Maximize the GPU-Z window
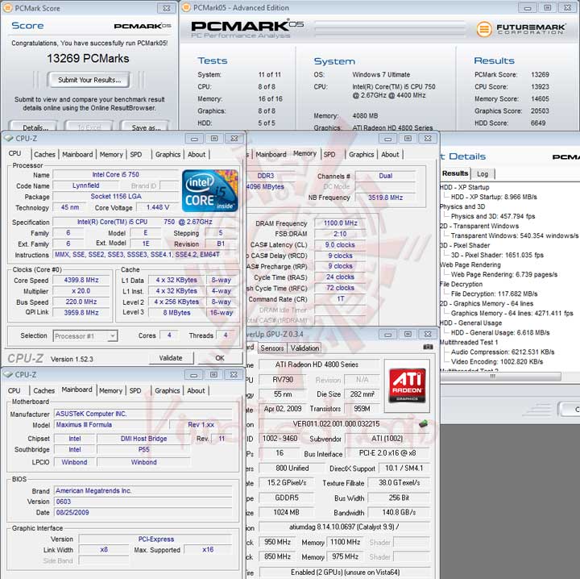The height and width of the screenshot is (579, 580). coord(408,335)
